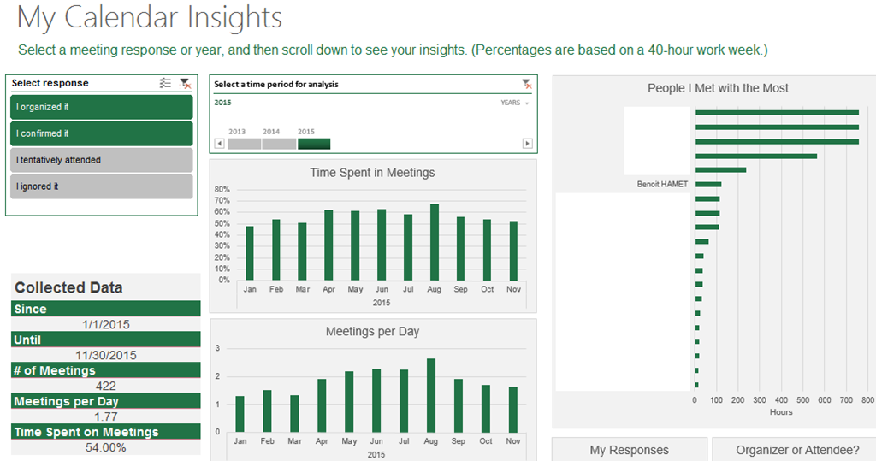The image size is (876, 461).
Task: Open the YEARS time level dropdown
Action: tap(514, 103)
